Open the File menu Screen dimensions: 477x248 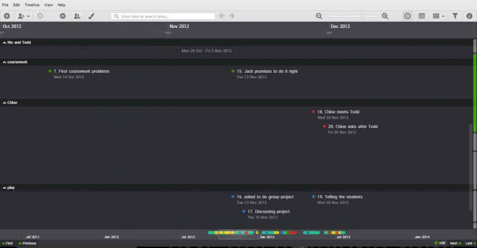(x=5, y=5)
